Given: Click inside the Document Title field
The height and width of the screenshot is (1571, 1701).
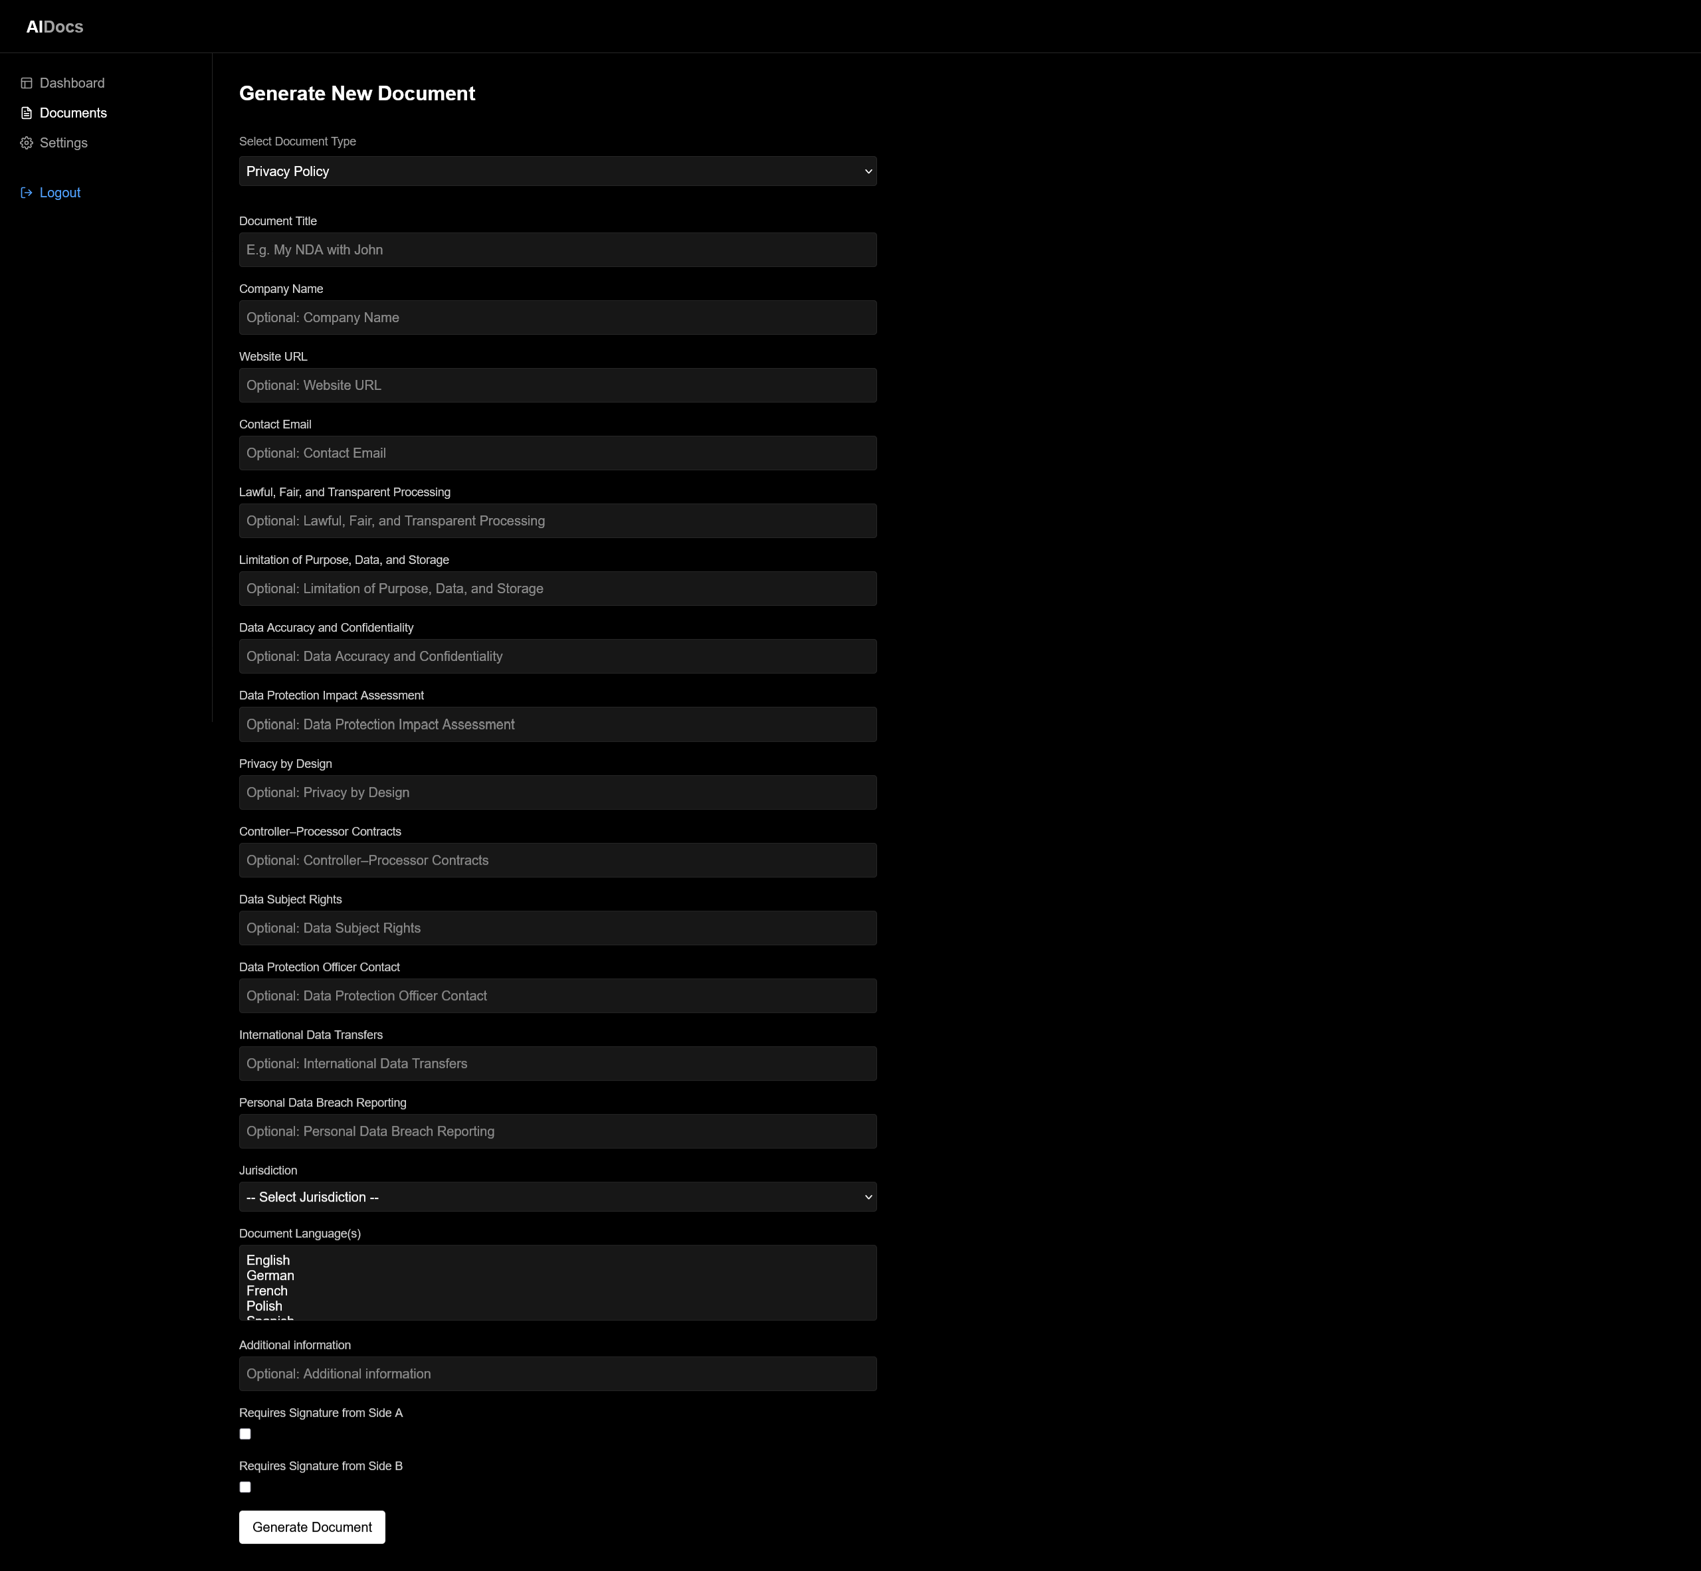Looking at the screenshot, I should [557, 249].
